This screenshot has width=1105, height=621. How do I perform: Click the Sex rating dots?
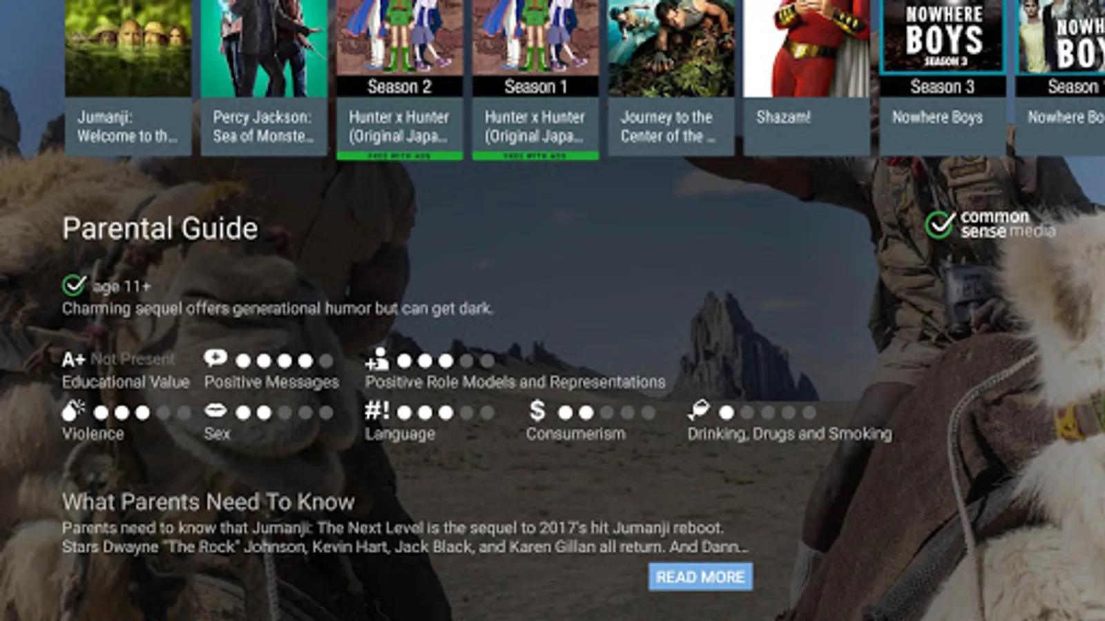click(285, 413)
